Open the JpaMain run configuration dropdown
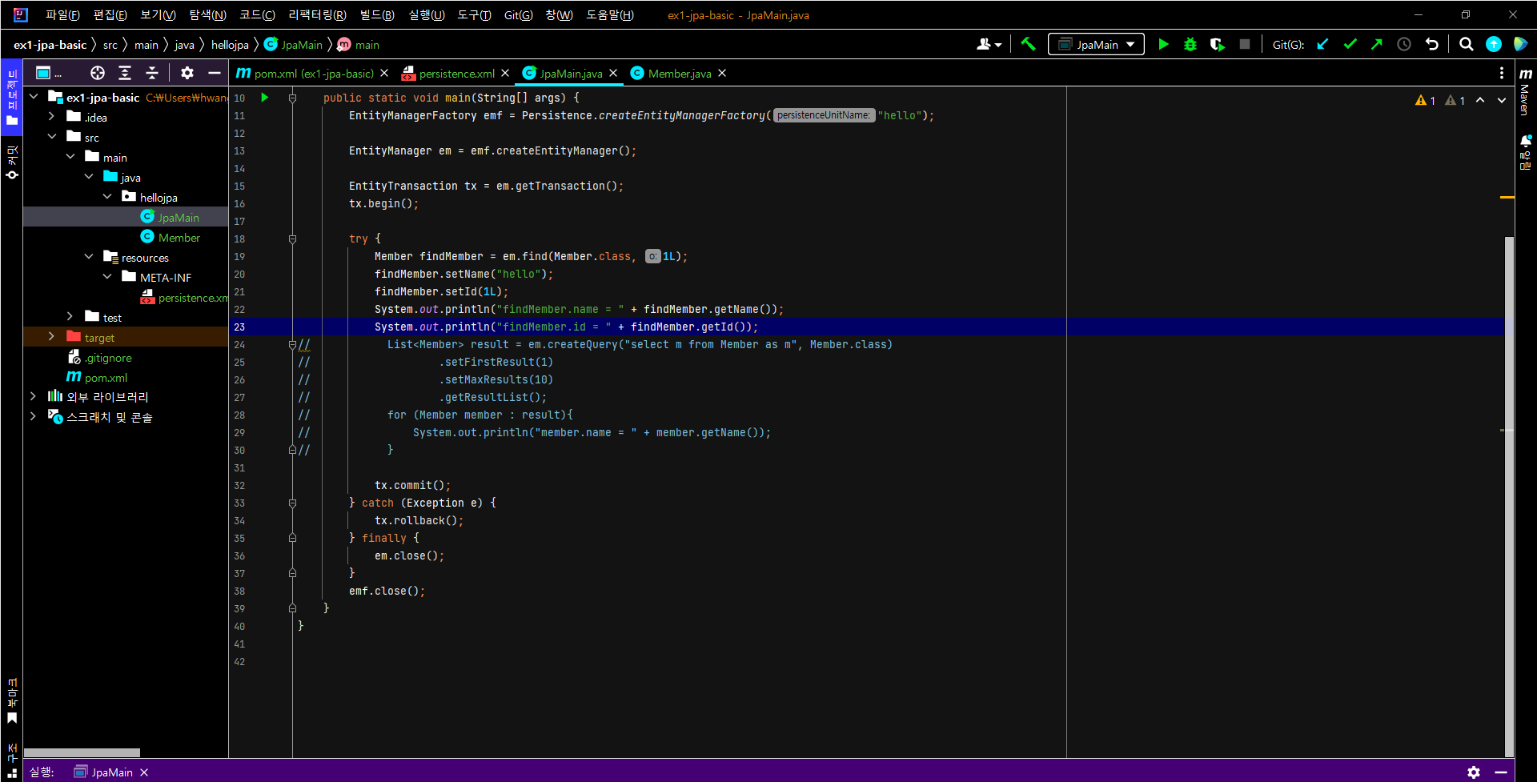 1096,45
